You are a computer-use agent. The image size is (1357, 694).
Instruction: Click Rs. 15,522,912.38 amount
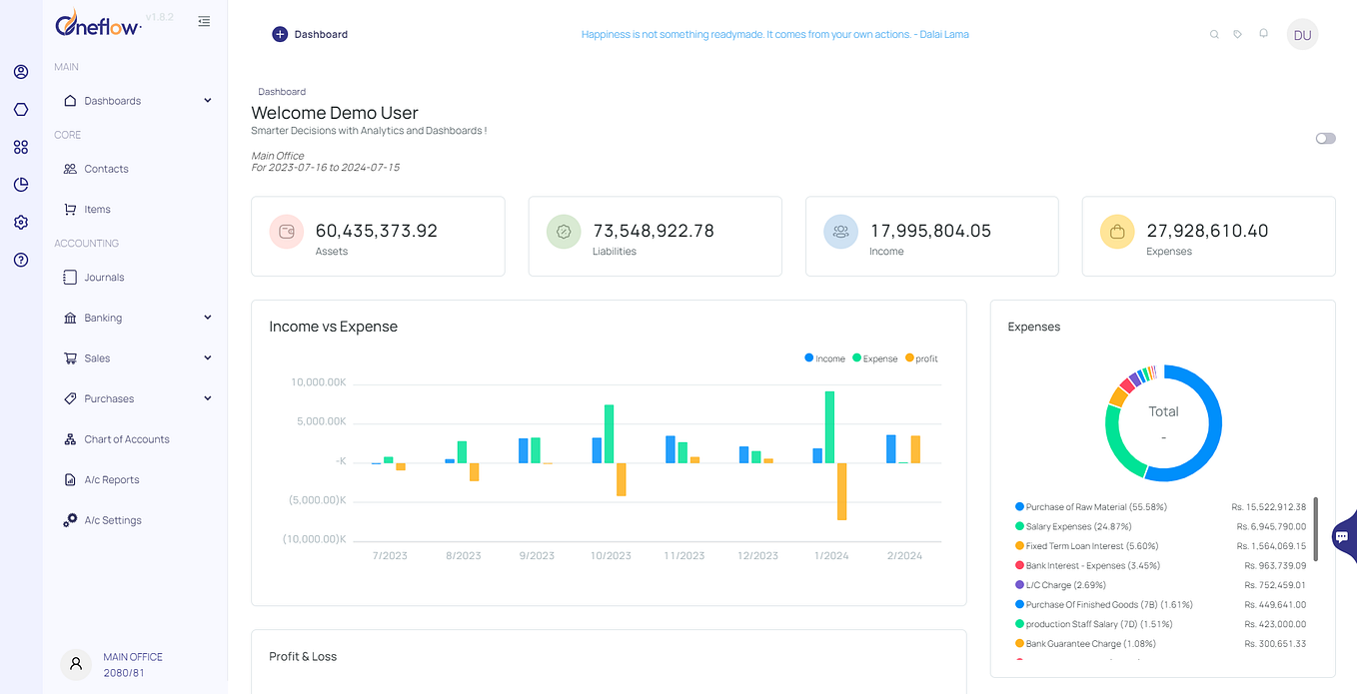[1269, 507]
